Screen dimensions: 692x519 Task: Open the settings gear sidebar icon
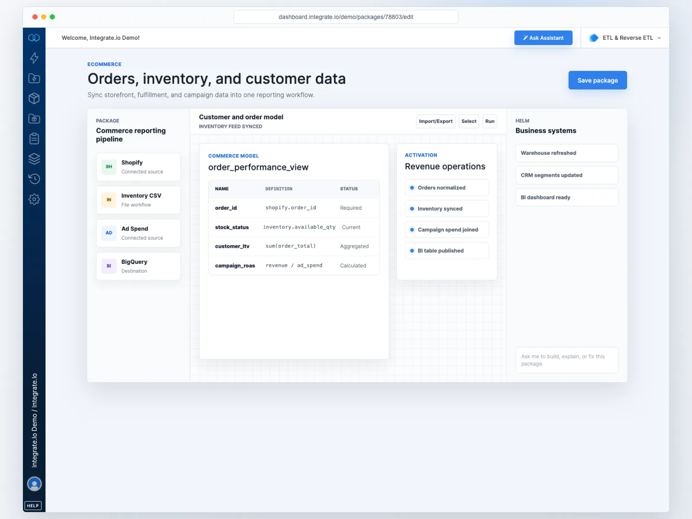pyautogui.click(x=34, y=199)
